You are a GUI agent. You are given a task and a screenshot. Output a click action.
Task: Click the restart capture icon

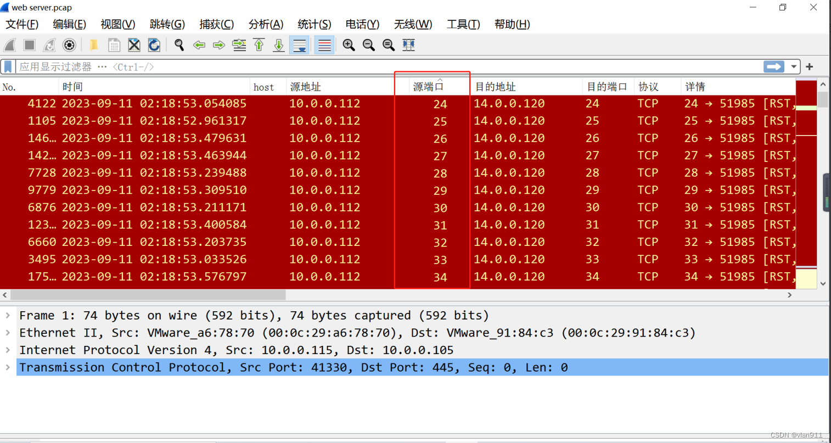coord(49,45)
